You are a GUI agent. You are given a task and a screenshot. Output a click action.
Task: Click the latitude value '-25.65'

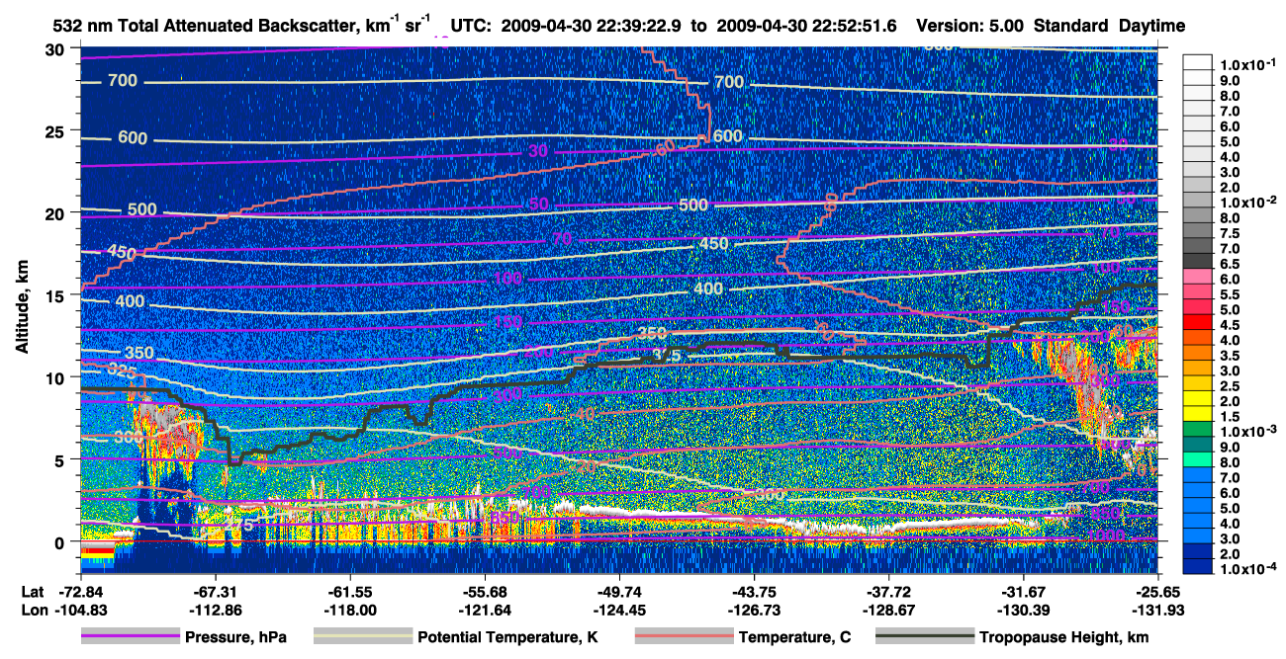1156,592
